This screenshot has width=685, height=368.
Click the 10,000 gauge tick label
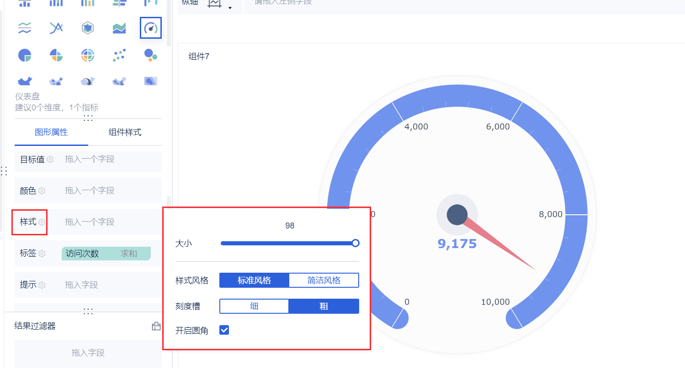495,302
